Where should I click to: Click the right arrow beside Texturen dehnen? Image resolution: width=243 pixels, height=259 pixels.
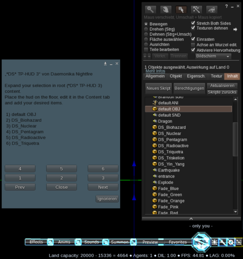[235, 29]
